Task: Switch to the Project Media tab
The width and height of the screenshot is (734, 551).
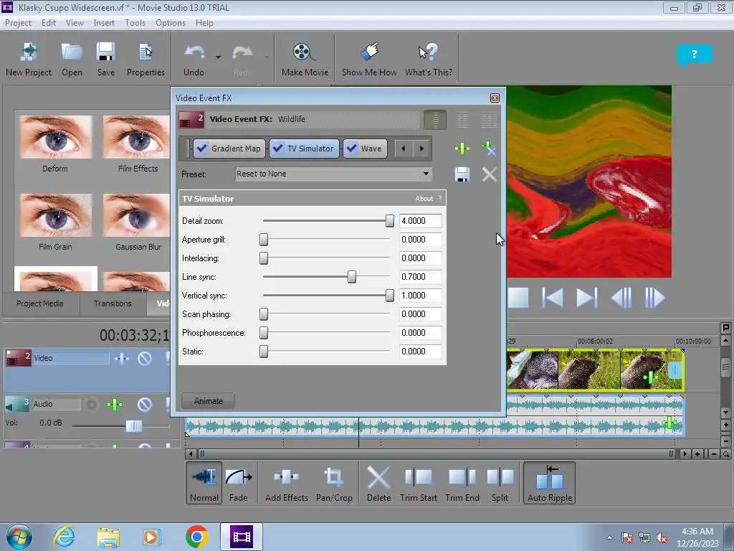Action: [40, 303]
